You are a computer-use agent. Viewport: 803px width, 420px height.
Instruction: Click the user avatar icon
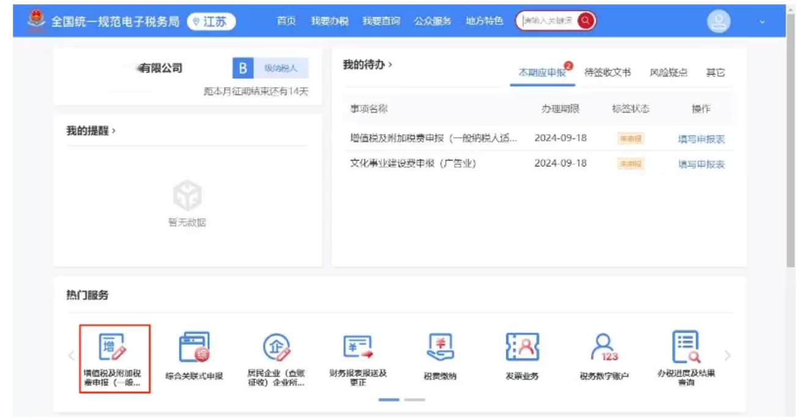[x=719, y=21]
